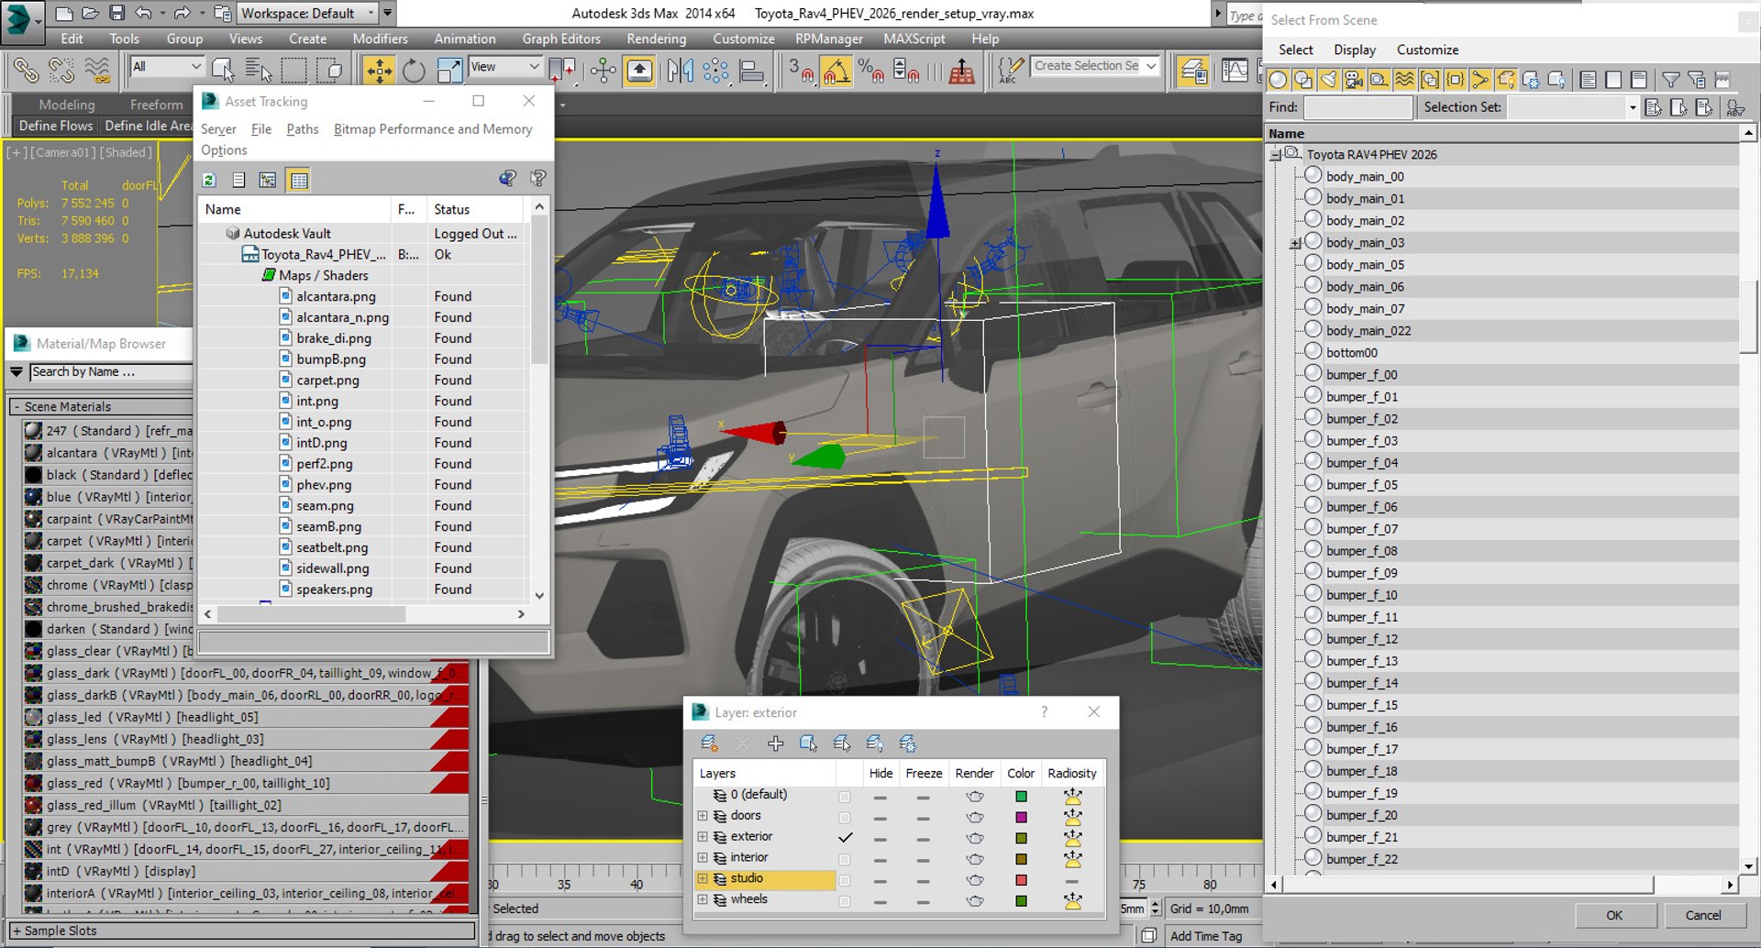The width and height of the screenshot is (1761, 948).
Task: Toggle Render teapot for the studio layer
Action: coord(974,880)
